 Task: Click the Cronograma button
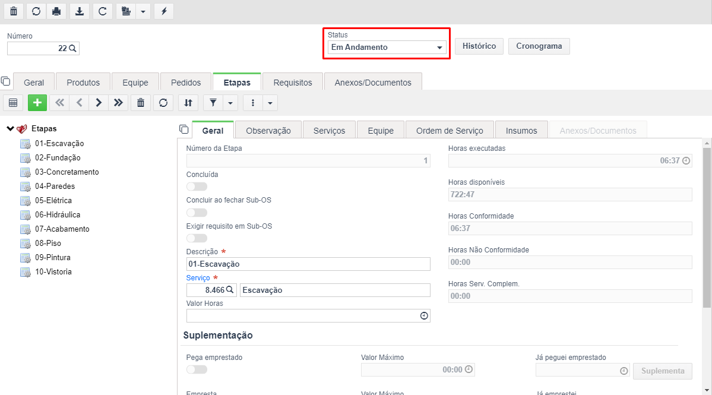coord(539,46)
